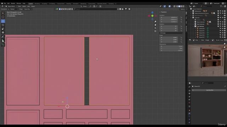Open the Image menu in image editor
This screenshot has width=227, height=127.
coord(207,40)
